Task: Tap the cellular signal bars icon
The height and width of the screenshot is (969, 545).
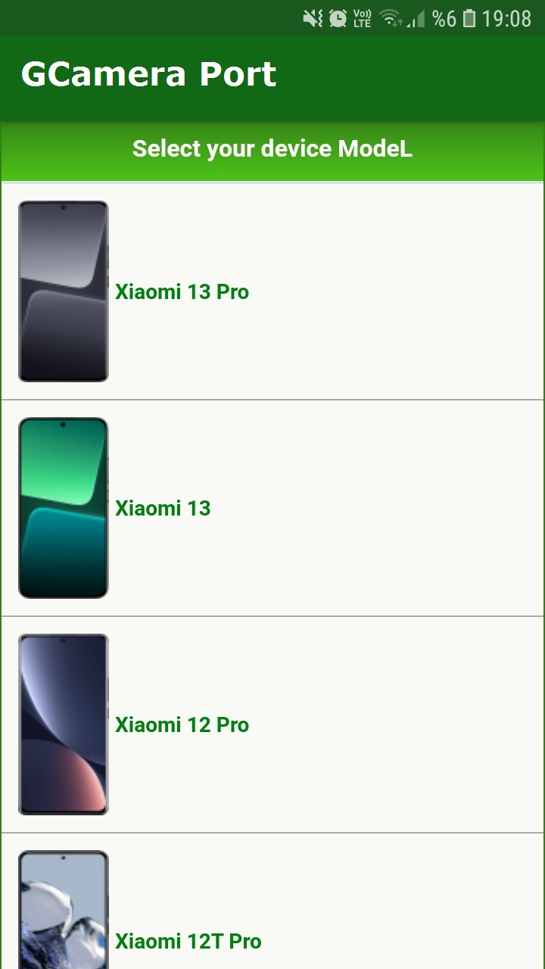Action: tap(416, 18)
